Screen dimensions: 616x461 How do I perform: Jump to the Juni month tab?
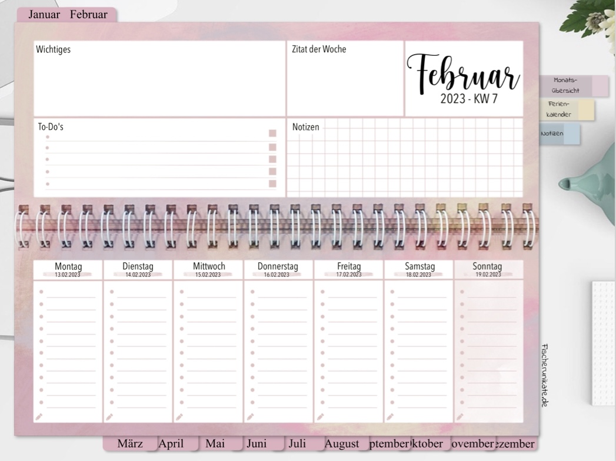coord(257,443)
